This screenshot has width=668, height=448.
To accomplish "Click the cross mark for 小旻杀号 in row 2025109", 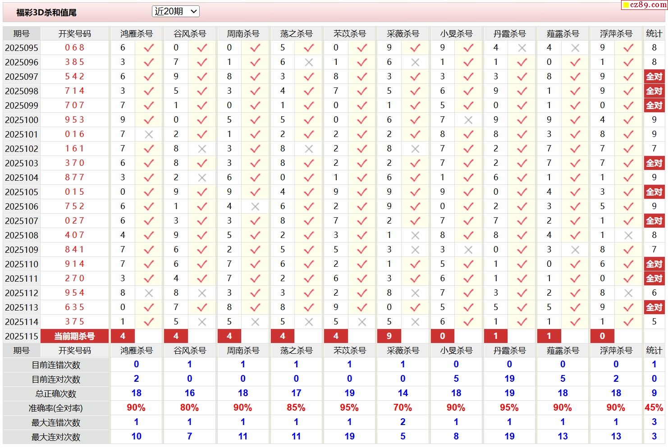I will point(468,250).
